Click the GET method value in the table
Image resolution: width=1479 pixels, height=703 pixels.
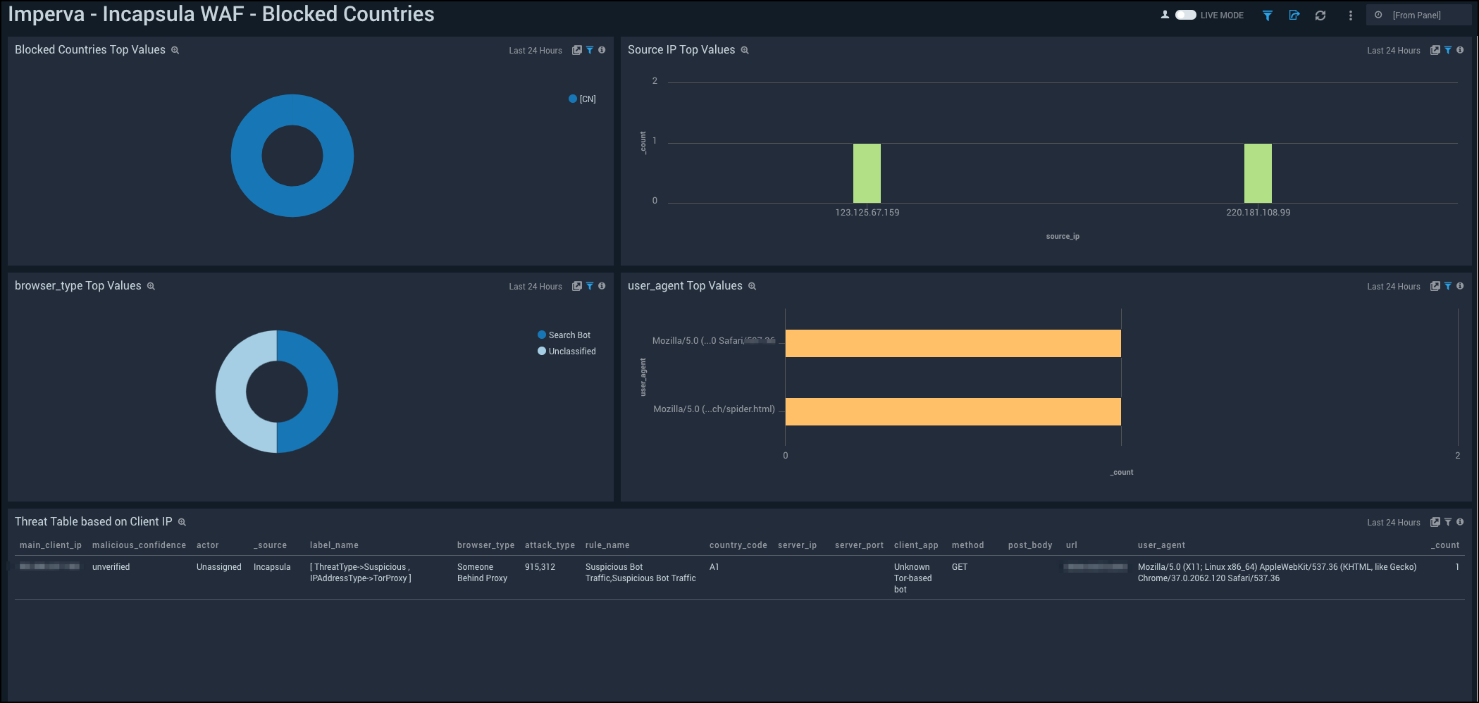(959, 566)
